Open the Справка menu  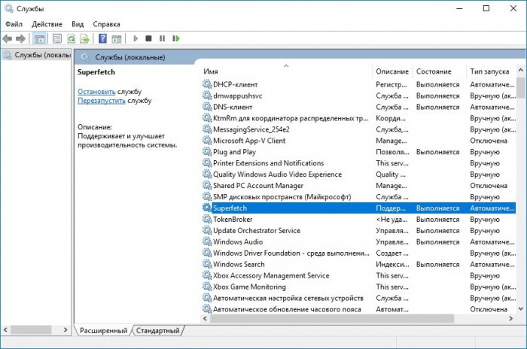pos(106,24)
